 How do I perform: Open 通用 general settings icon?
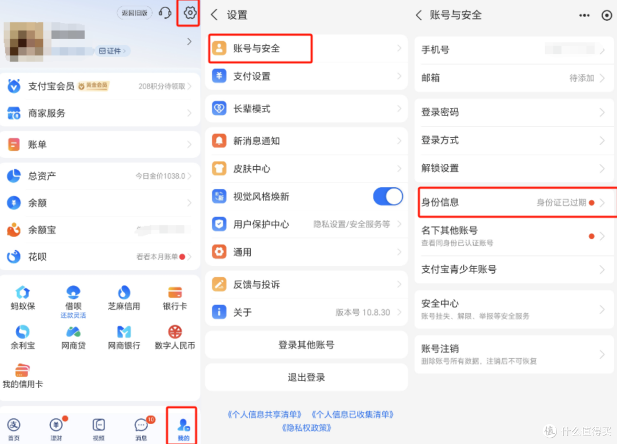tap(219, 251)
